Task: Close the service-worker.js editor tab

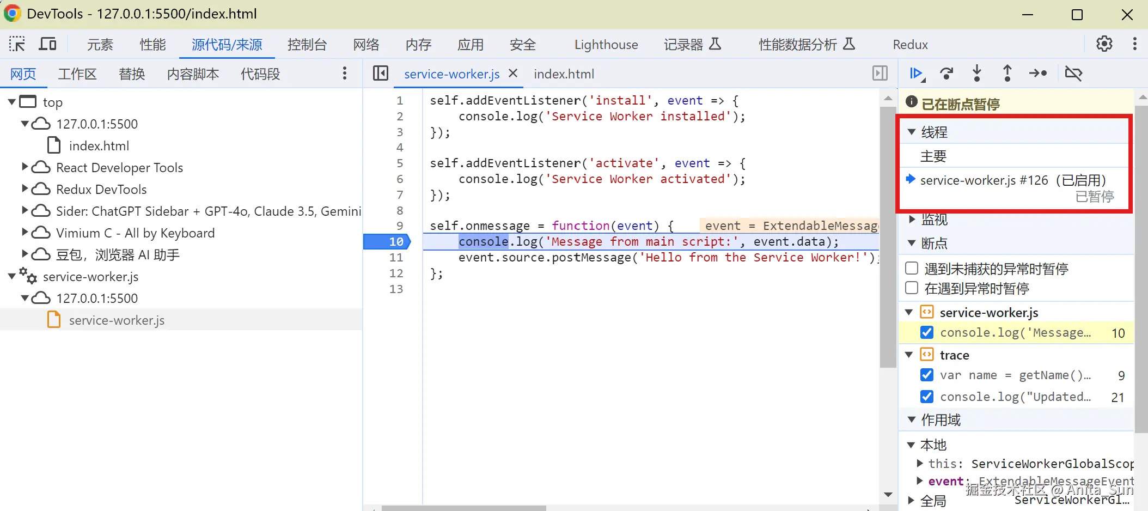Action: pos(512,73)
